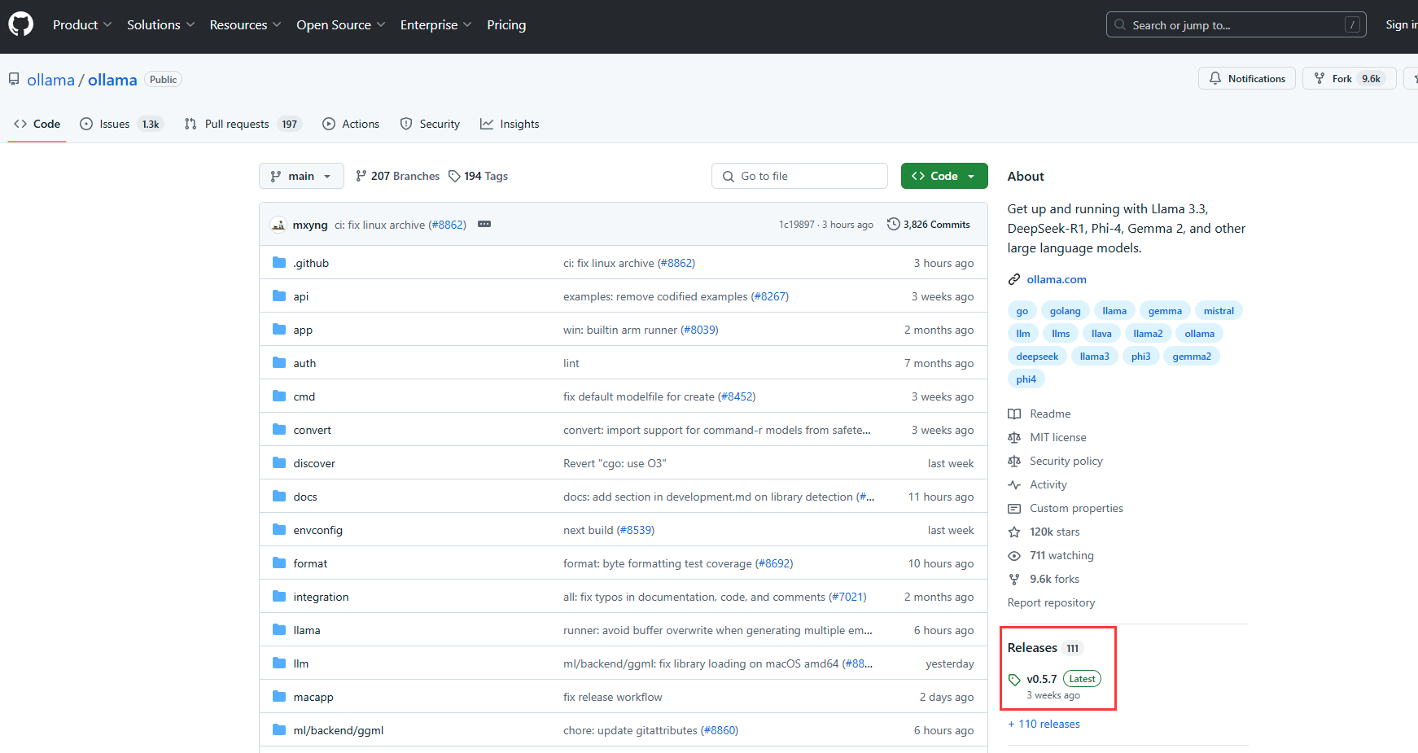Open the main branch dropdown
Screen dimensions: 1418x753
point(301,176)
